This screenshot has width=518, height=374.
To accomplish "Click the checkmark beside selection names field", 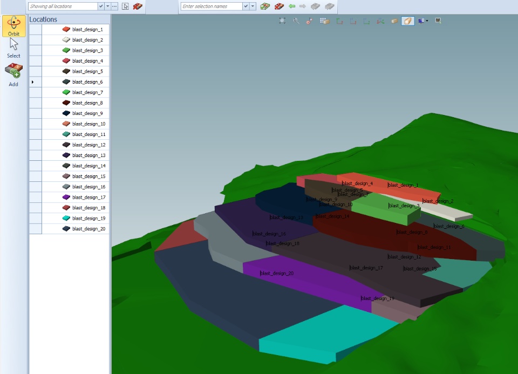I will (x=246, y=6).
